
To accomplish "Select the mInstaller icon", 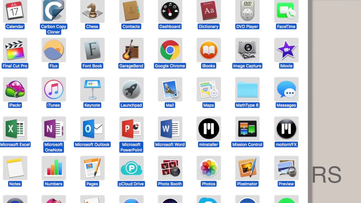I will tap(208, 129).
